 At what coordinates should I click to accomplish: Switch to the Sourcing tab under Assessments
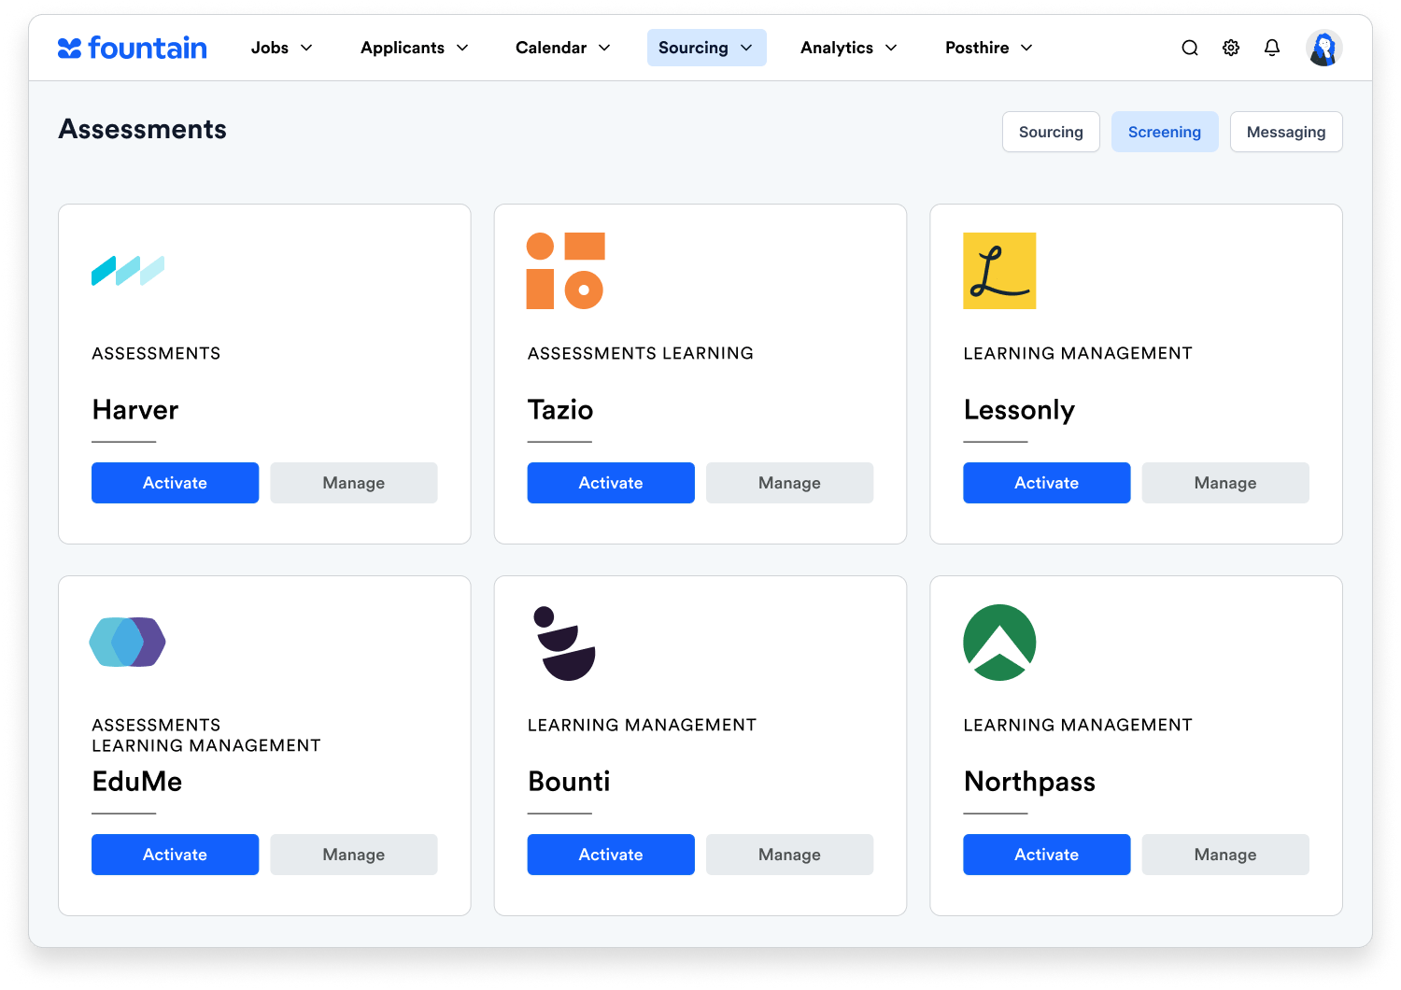[x=1051, y=132]
